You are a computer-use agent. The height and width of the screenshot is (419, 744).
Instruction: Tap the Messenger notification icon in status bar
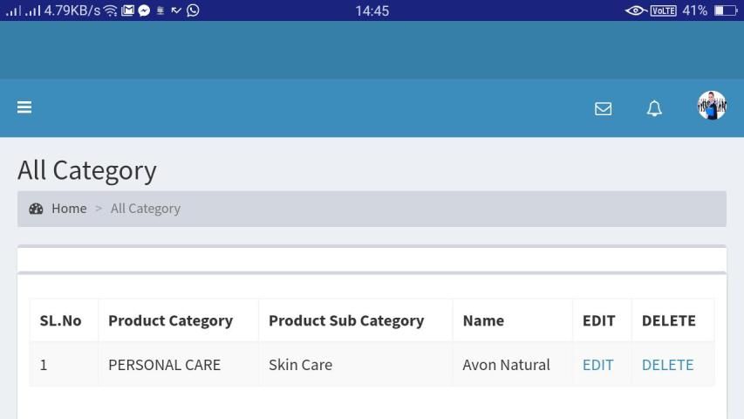point(144,10)
